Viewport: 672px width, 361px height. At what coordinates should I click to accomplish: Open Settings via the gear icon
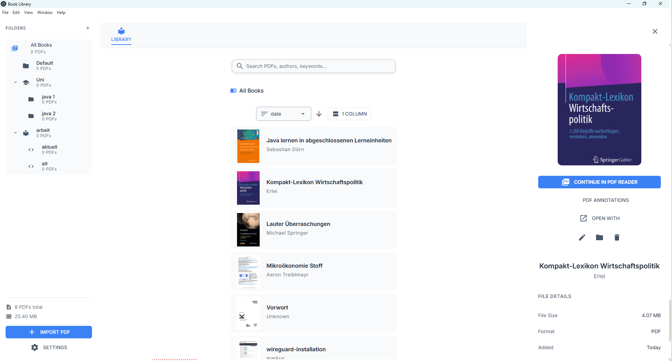click(x=34, y=347)
